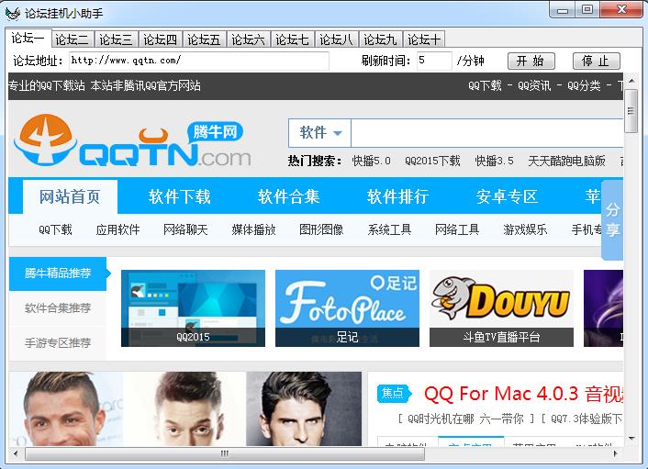Switch to the 论坛二 tab
The height and width of the screenshot is (469, 648).
point(72,39)
